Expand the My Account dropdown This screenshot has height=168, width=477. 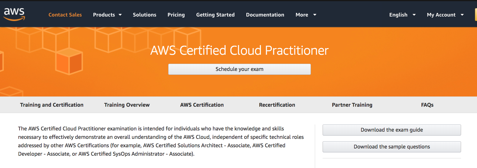tap(445, 15)
